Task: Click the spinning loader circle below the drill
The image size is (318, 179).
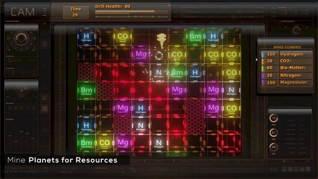Action: pyautogui.click(x=159, y=55)
